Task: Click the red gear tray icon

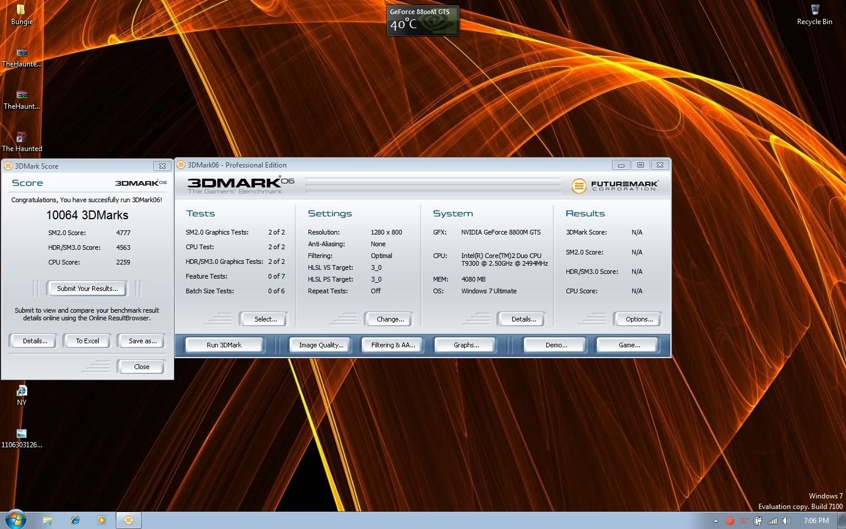Action: click(730, 521)
